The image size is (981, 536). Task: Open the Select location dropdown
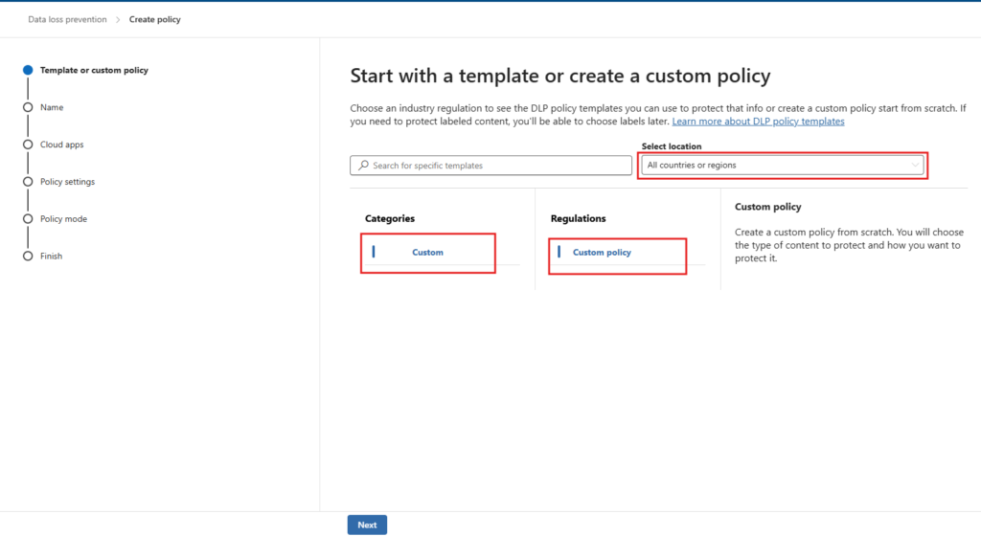[x=782, y=166]
